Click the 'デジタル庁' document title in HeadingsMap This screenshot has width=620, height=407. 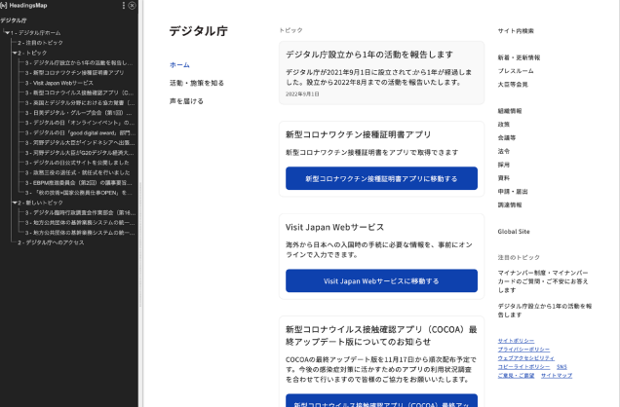pyautogui.click(x=14, y=20)
